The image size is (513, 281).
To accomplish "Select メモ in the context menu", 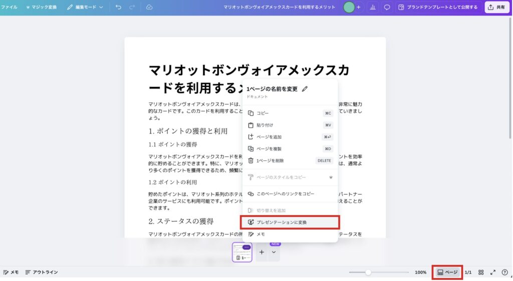I will click(290, 234).
